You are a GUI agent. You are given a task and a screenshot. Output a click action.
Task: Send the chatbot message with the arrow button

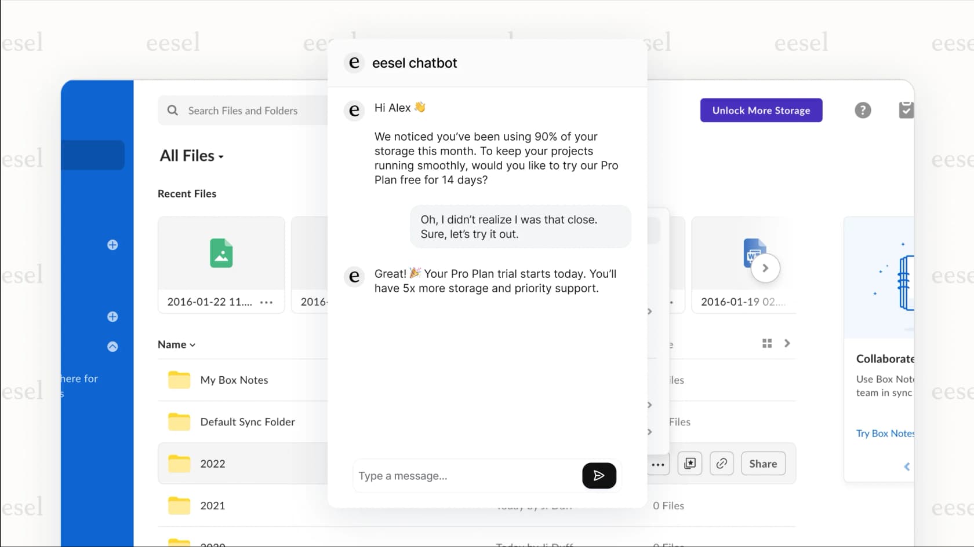(599, 476)
